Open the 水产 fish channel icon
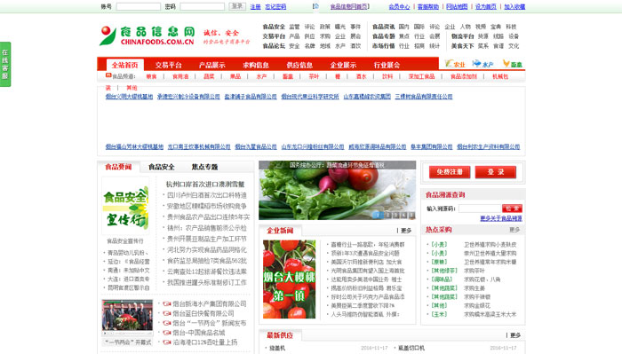The image size is (622, 354). pos(482,64)
